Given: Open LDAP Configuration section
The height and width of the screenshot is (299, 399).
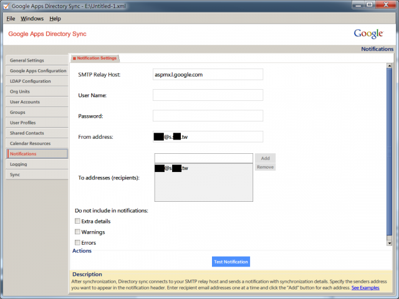Looking at the screenshot, I should 37,81.
